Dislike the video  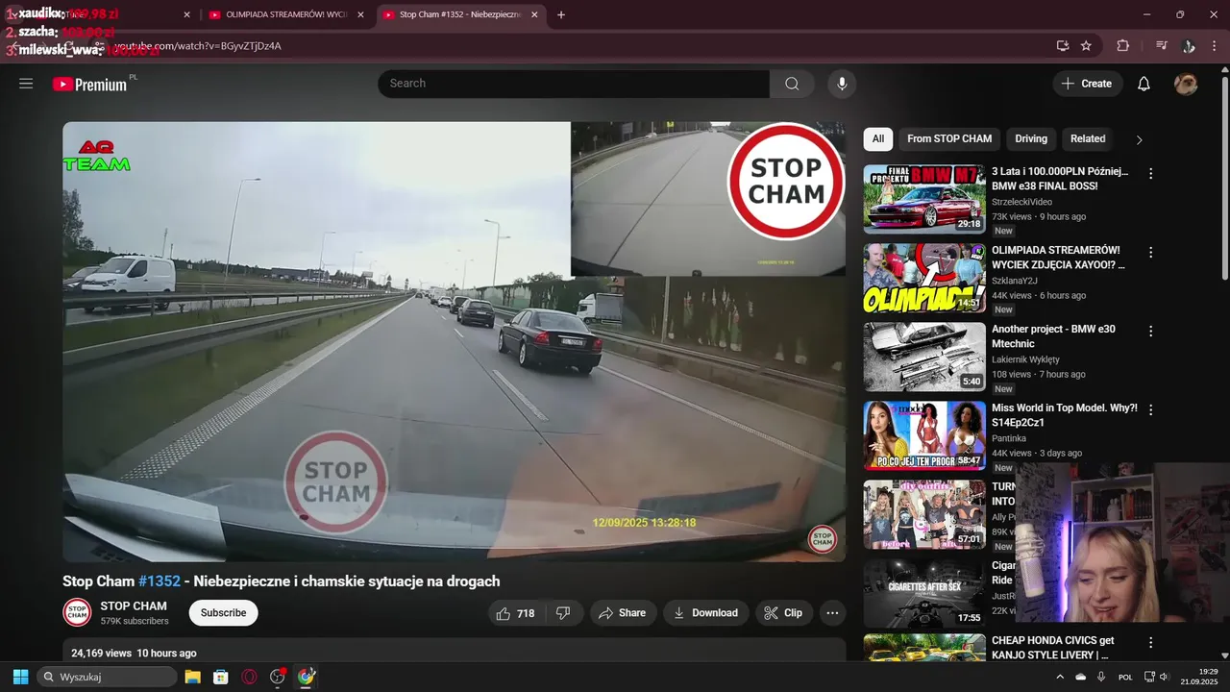[564, 613]
